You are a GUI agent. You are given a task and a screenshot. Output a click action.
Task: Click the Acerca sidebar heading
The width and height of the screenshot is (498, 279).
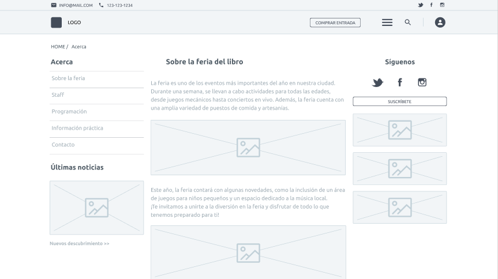point(62,62)
